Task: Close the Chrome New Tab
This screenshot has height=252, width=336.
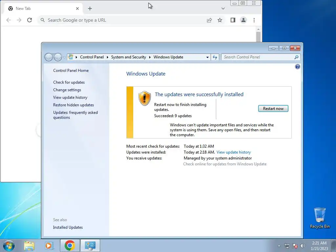Action: (x=77, y=9)
